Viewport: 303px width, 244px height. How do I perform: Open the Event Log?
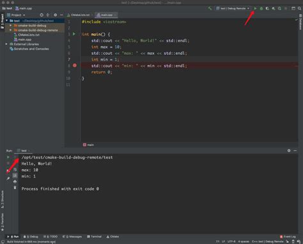pos(288,236)
